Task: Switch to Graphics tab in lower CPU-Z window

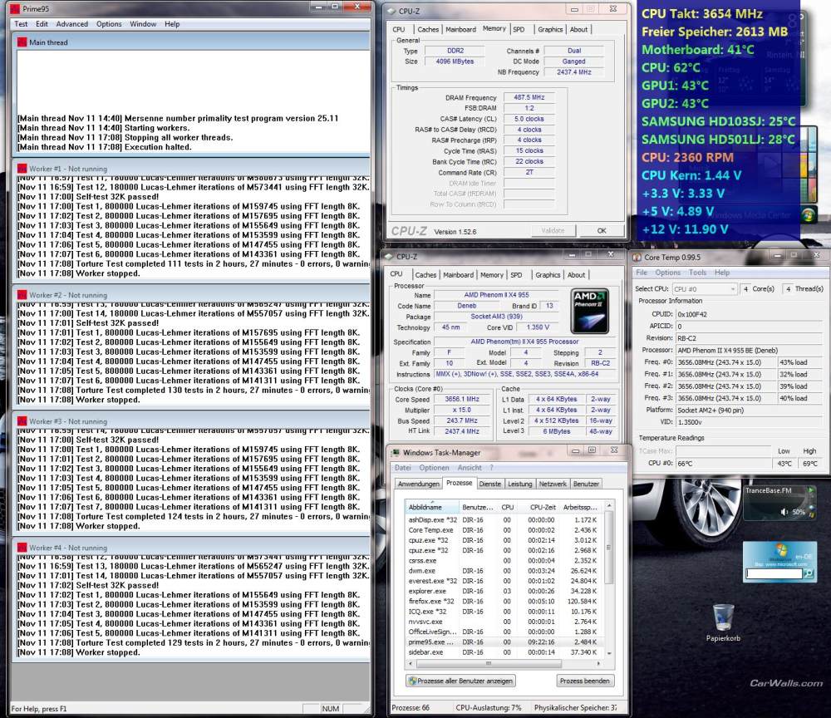Action: (x=548, y=275)
